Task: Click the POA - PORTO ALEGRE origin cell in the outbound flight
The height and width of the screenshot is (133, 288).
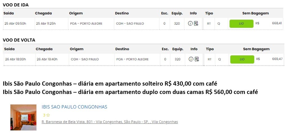Action: point(86,23)
